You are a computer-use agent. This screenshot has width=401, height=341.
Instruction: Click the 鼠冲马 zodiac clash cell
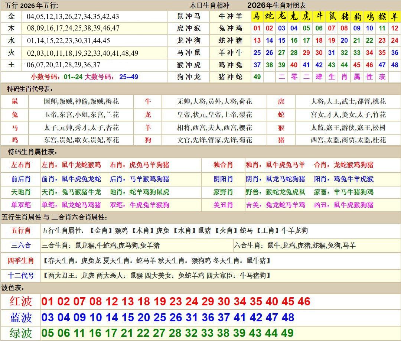[189, 16]
